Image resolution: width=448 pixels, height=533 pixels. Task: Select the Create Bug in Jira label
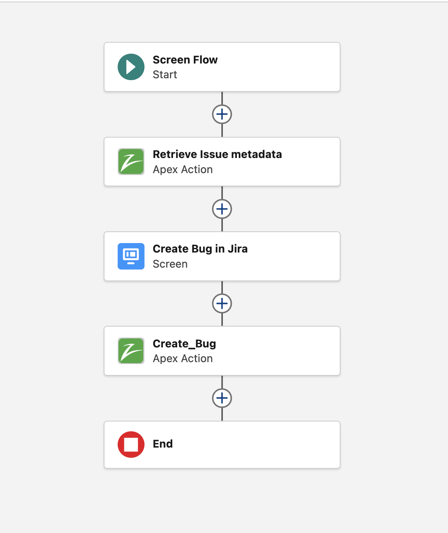(x=200, y=249)
